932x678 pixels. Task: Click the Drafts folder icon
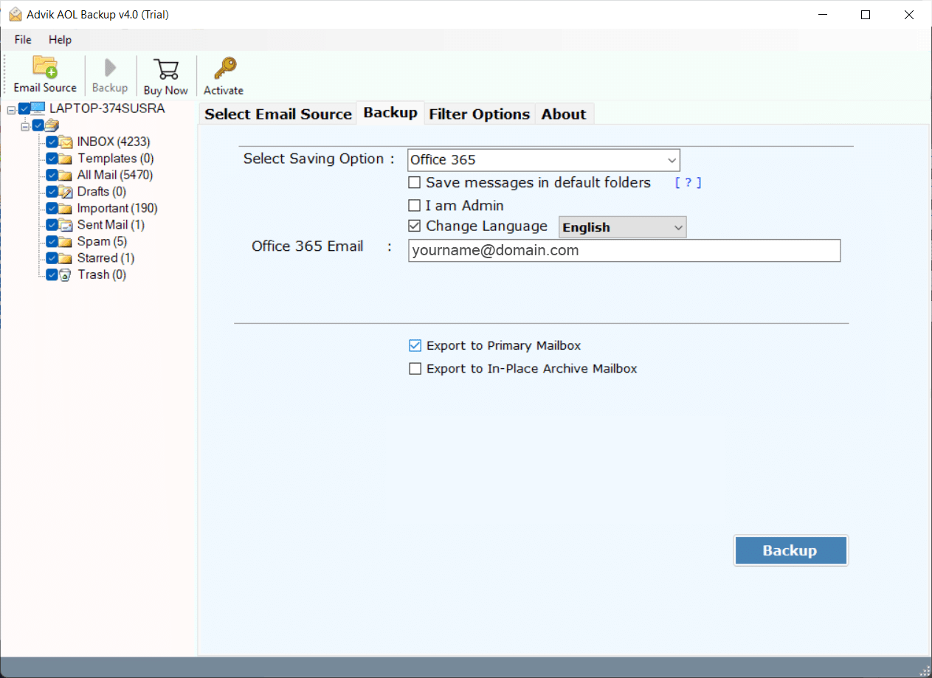pyautogui.click(x=66, y=192)
